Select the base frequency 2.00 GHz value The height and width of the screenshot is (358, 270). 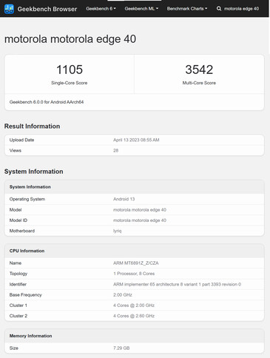(x=123, y=295)
